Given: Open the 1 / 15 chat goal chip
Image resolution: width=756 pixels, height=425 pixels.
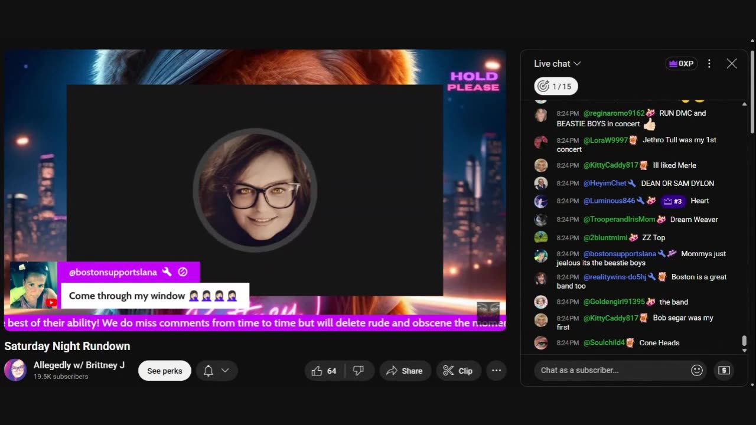Looking at the screenshot, I should tap(556, 87).
